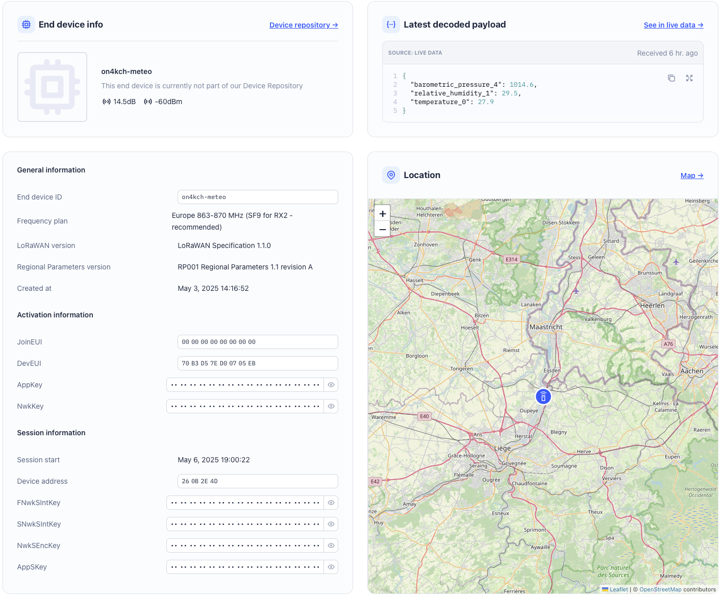Select the DevEUI field
This screenshot has height=597, width=721.
(257, 363)
